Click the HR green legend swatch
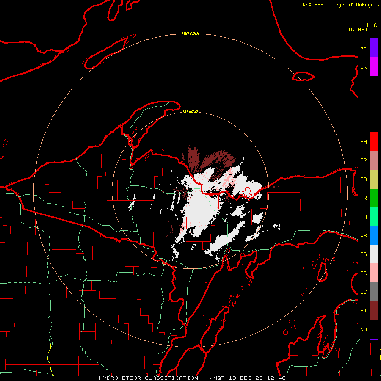The width and height of the screenshot is (381, 381). coord(374,198)
